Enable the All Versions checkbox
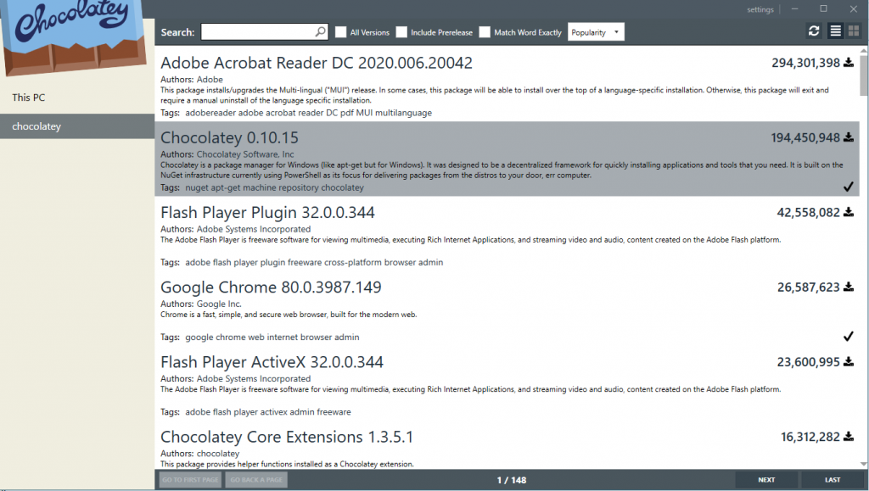 click(x=341, y=32)
